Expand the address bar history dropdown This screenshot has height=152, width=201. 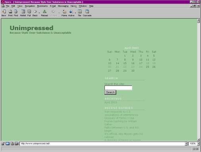186,144
